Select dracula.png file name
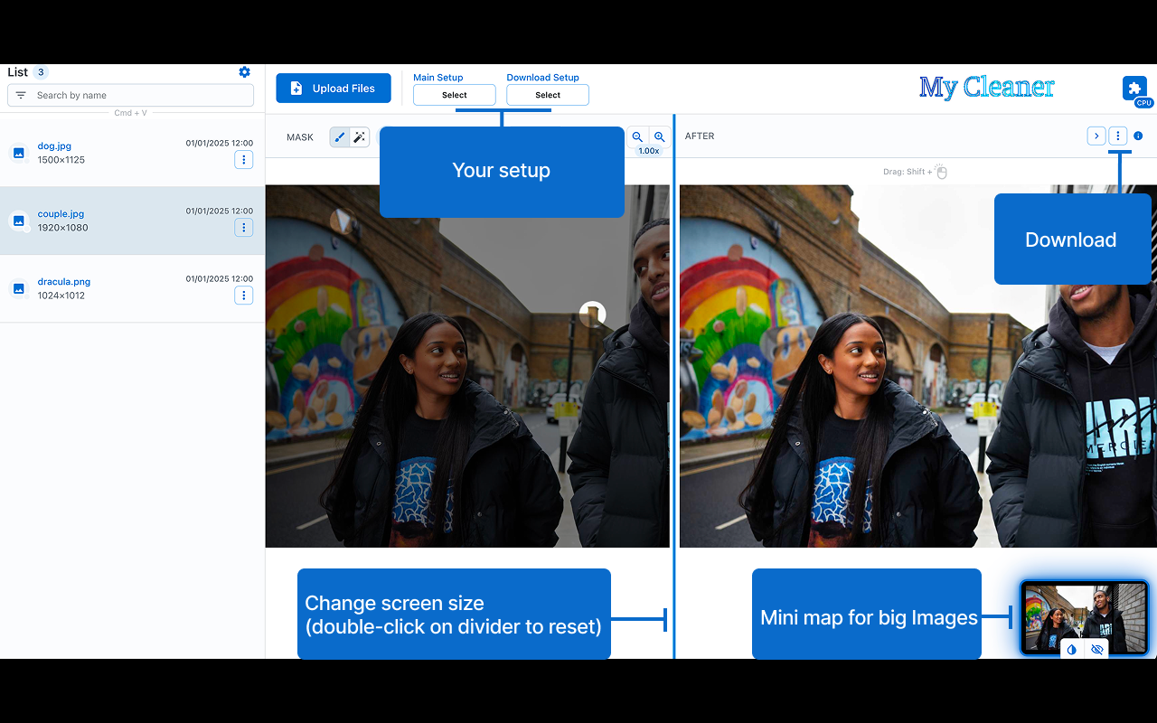 click(64, 282)
